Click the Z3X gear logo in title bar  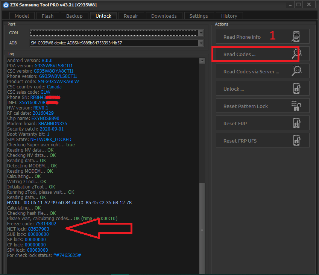[x=6, y=5]
